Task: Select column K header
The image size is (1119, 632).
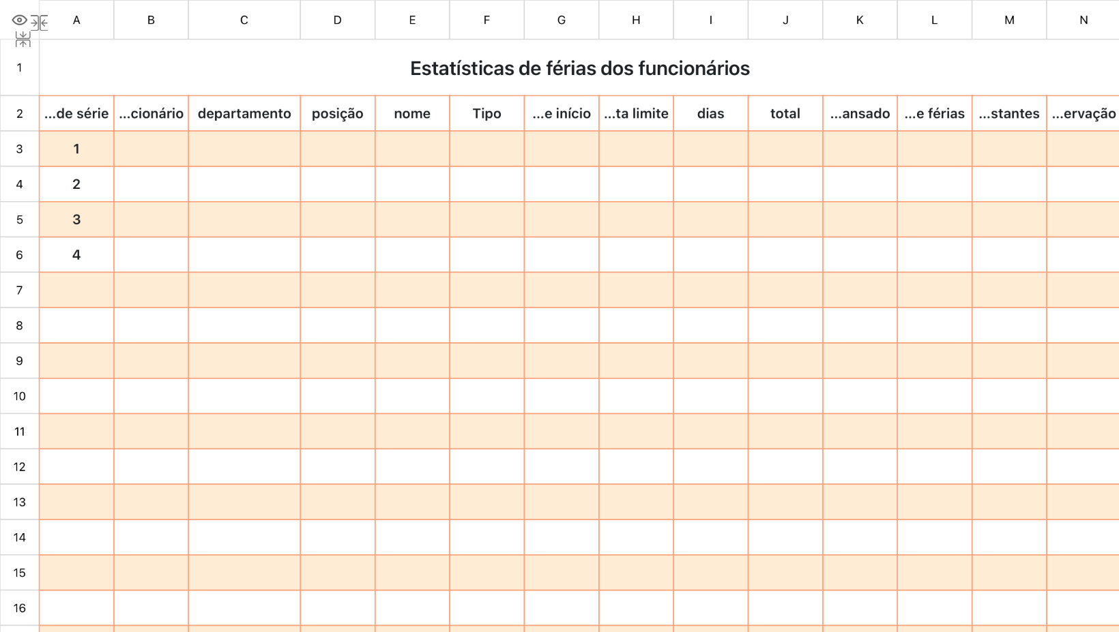Action: coord(860,20)
